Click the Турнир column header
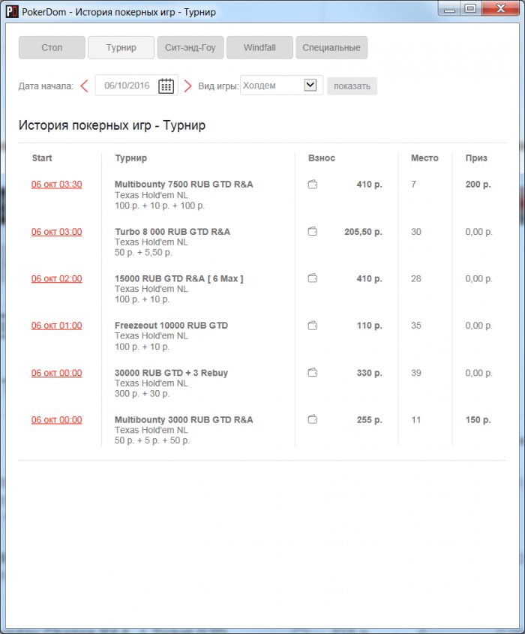This screenshot has width=525, height=634. pyautogui.click(x=130, y=158)
